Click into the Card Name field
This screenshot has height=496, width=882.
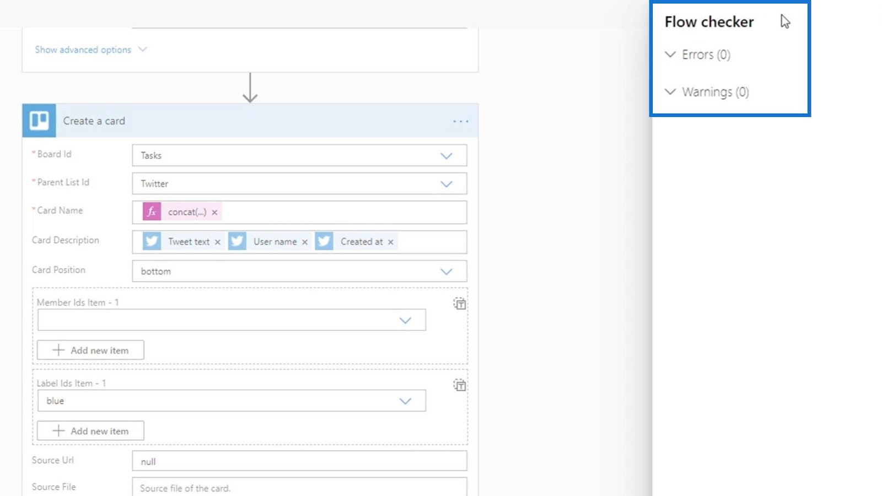tap(299, 212)
